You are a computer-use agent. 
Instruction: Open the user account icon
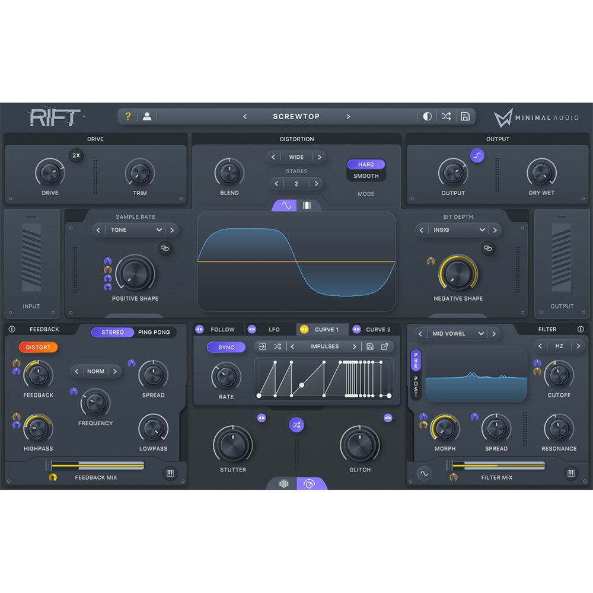tap(147, 116)
